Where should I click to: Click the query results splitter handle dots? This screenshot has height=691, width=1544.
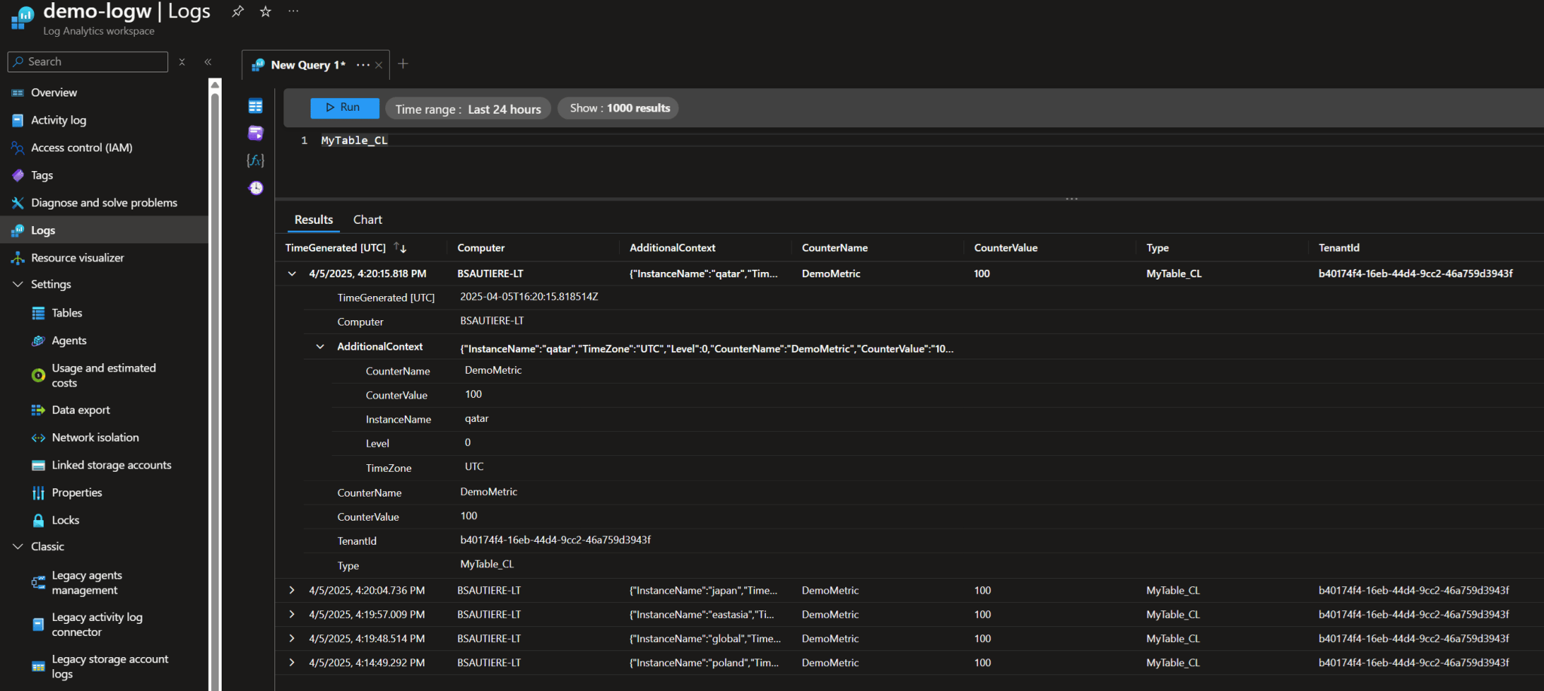[x=1071, y=199]
